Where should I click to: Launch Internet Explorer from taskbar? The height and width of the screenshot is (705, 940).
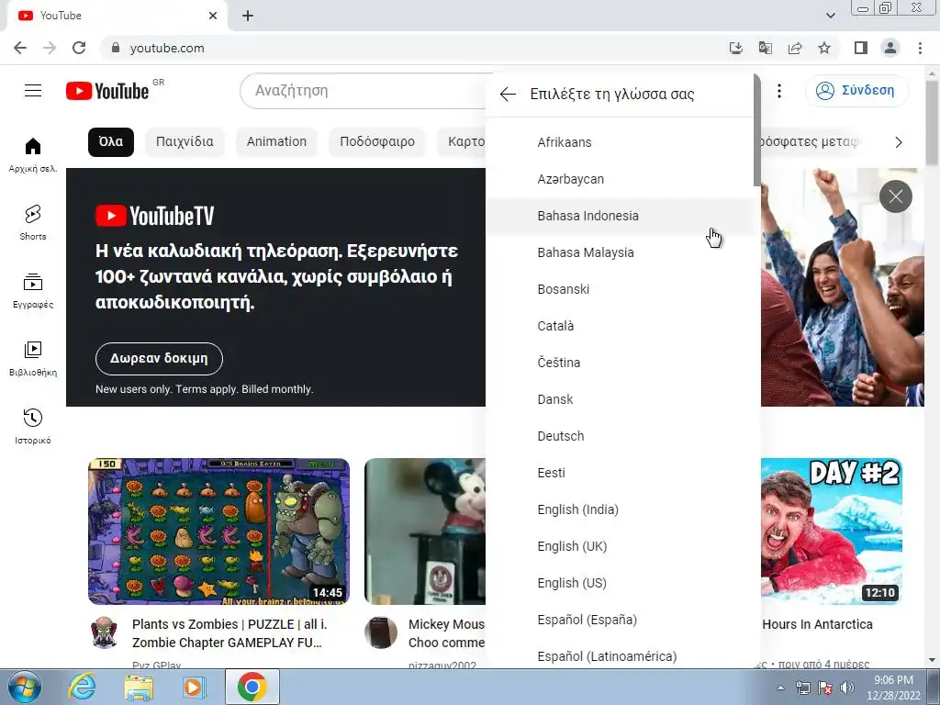[82, 687]
